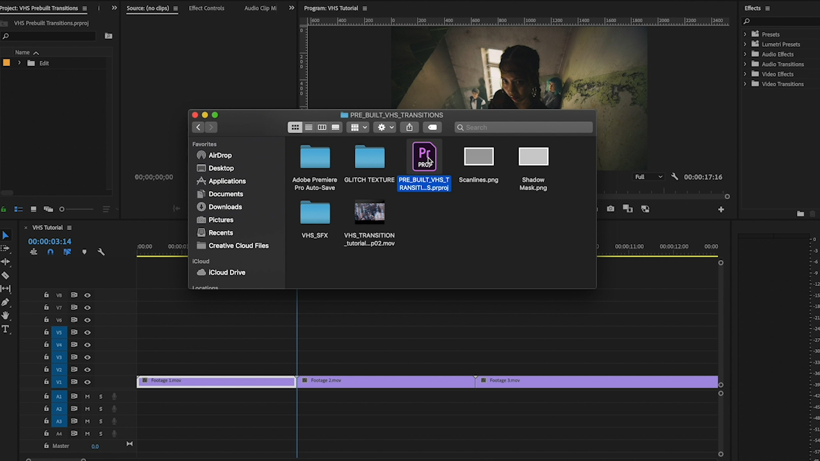Click Comparison View icon in Program Monitor
Screen dimensions: 820x461
[627, 209]
